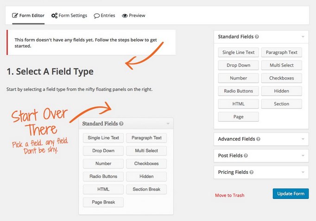316x221 pixels.
Task: Open help tooltip beside Standard Fields in right panel
Action: click(x=257, y=37)
